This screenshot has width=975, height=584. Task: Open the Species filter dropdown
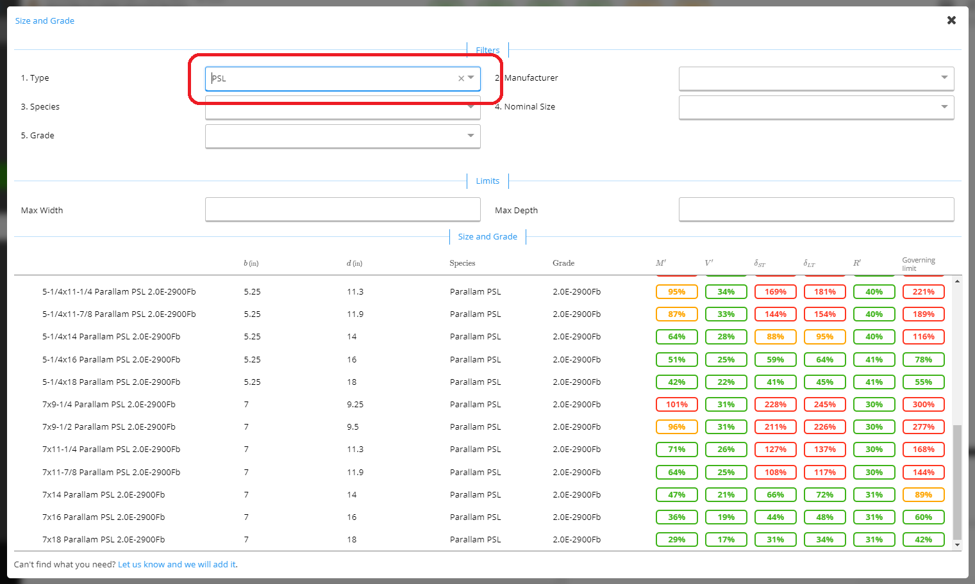tap(342, 107)
